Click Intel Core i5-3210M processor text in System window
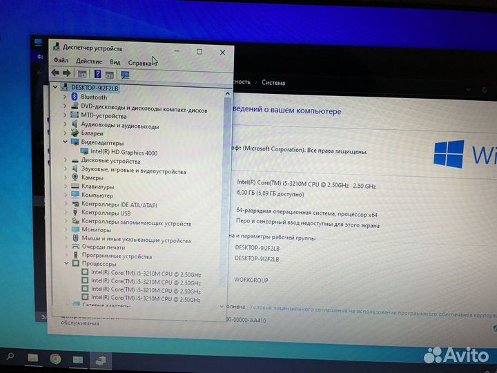This screenshot has height=373, width=497. tap(306, 184)
